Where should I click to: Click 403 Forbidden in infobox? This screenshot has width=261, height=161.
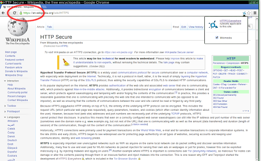[x=220, y=104]
